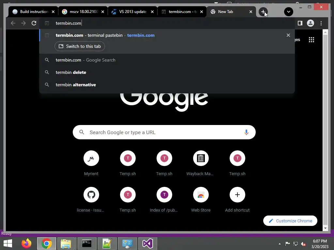Click the muted volume tray icon

click(x=303, y=244)
